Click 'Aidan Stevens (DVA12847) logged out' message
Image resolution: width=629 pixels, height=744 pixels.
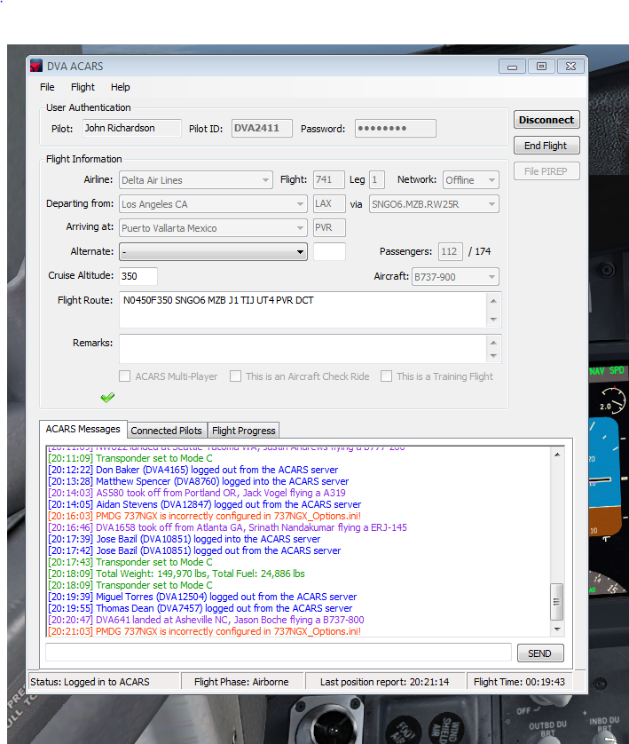204,504
